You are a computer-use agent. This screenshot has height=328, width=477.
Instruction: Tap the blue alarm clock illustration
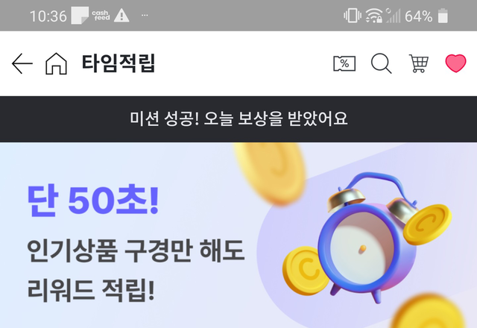368,237
